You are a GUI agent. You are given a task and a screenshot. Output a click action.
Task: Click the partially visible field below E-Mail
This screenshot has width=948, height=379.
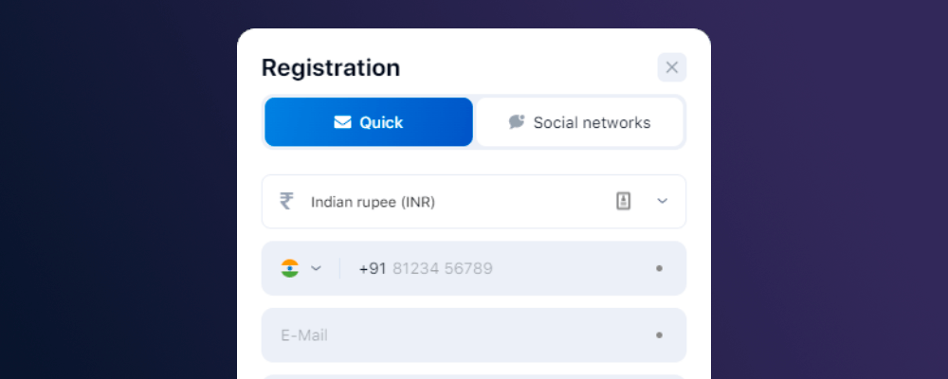(474, 376)
